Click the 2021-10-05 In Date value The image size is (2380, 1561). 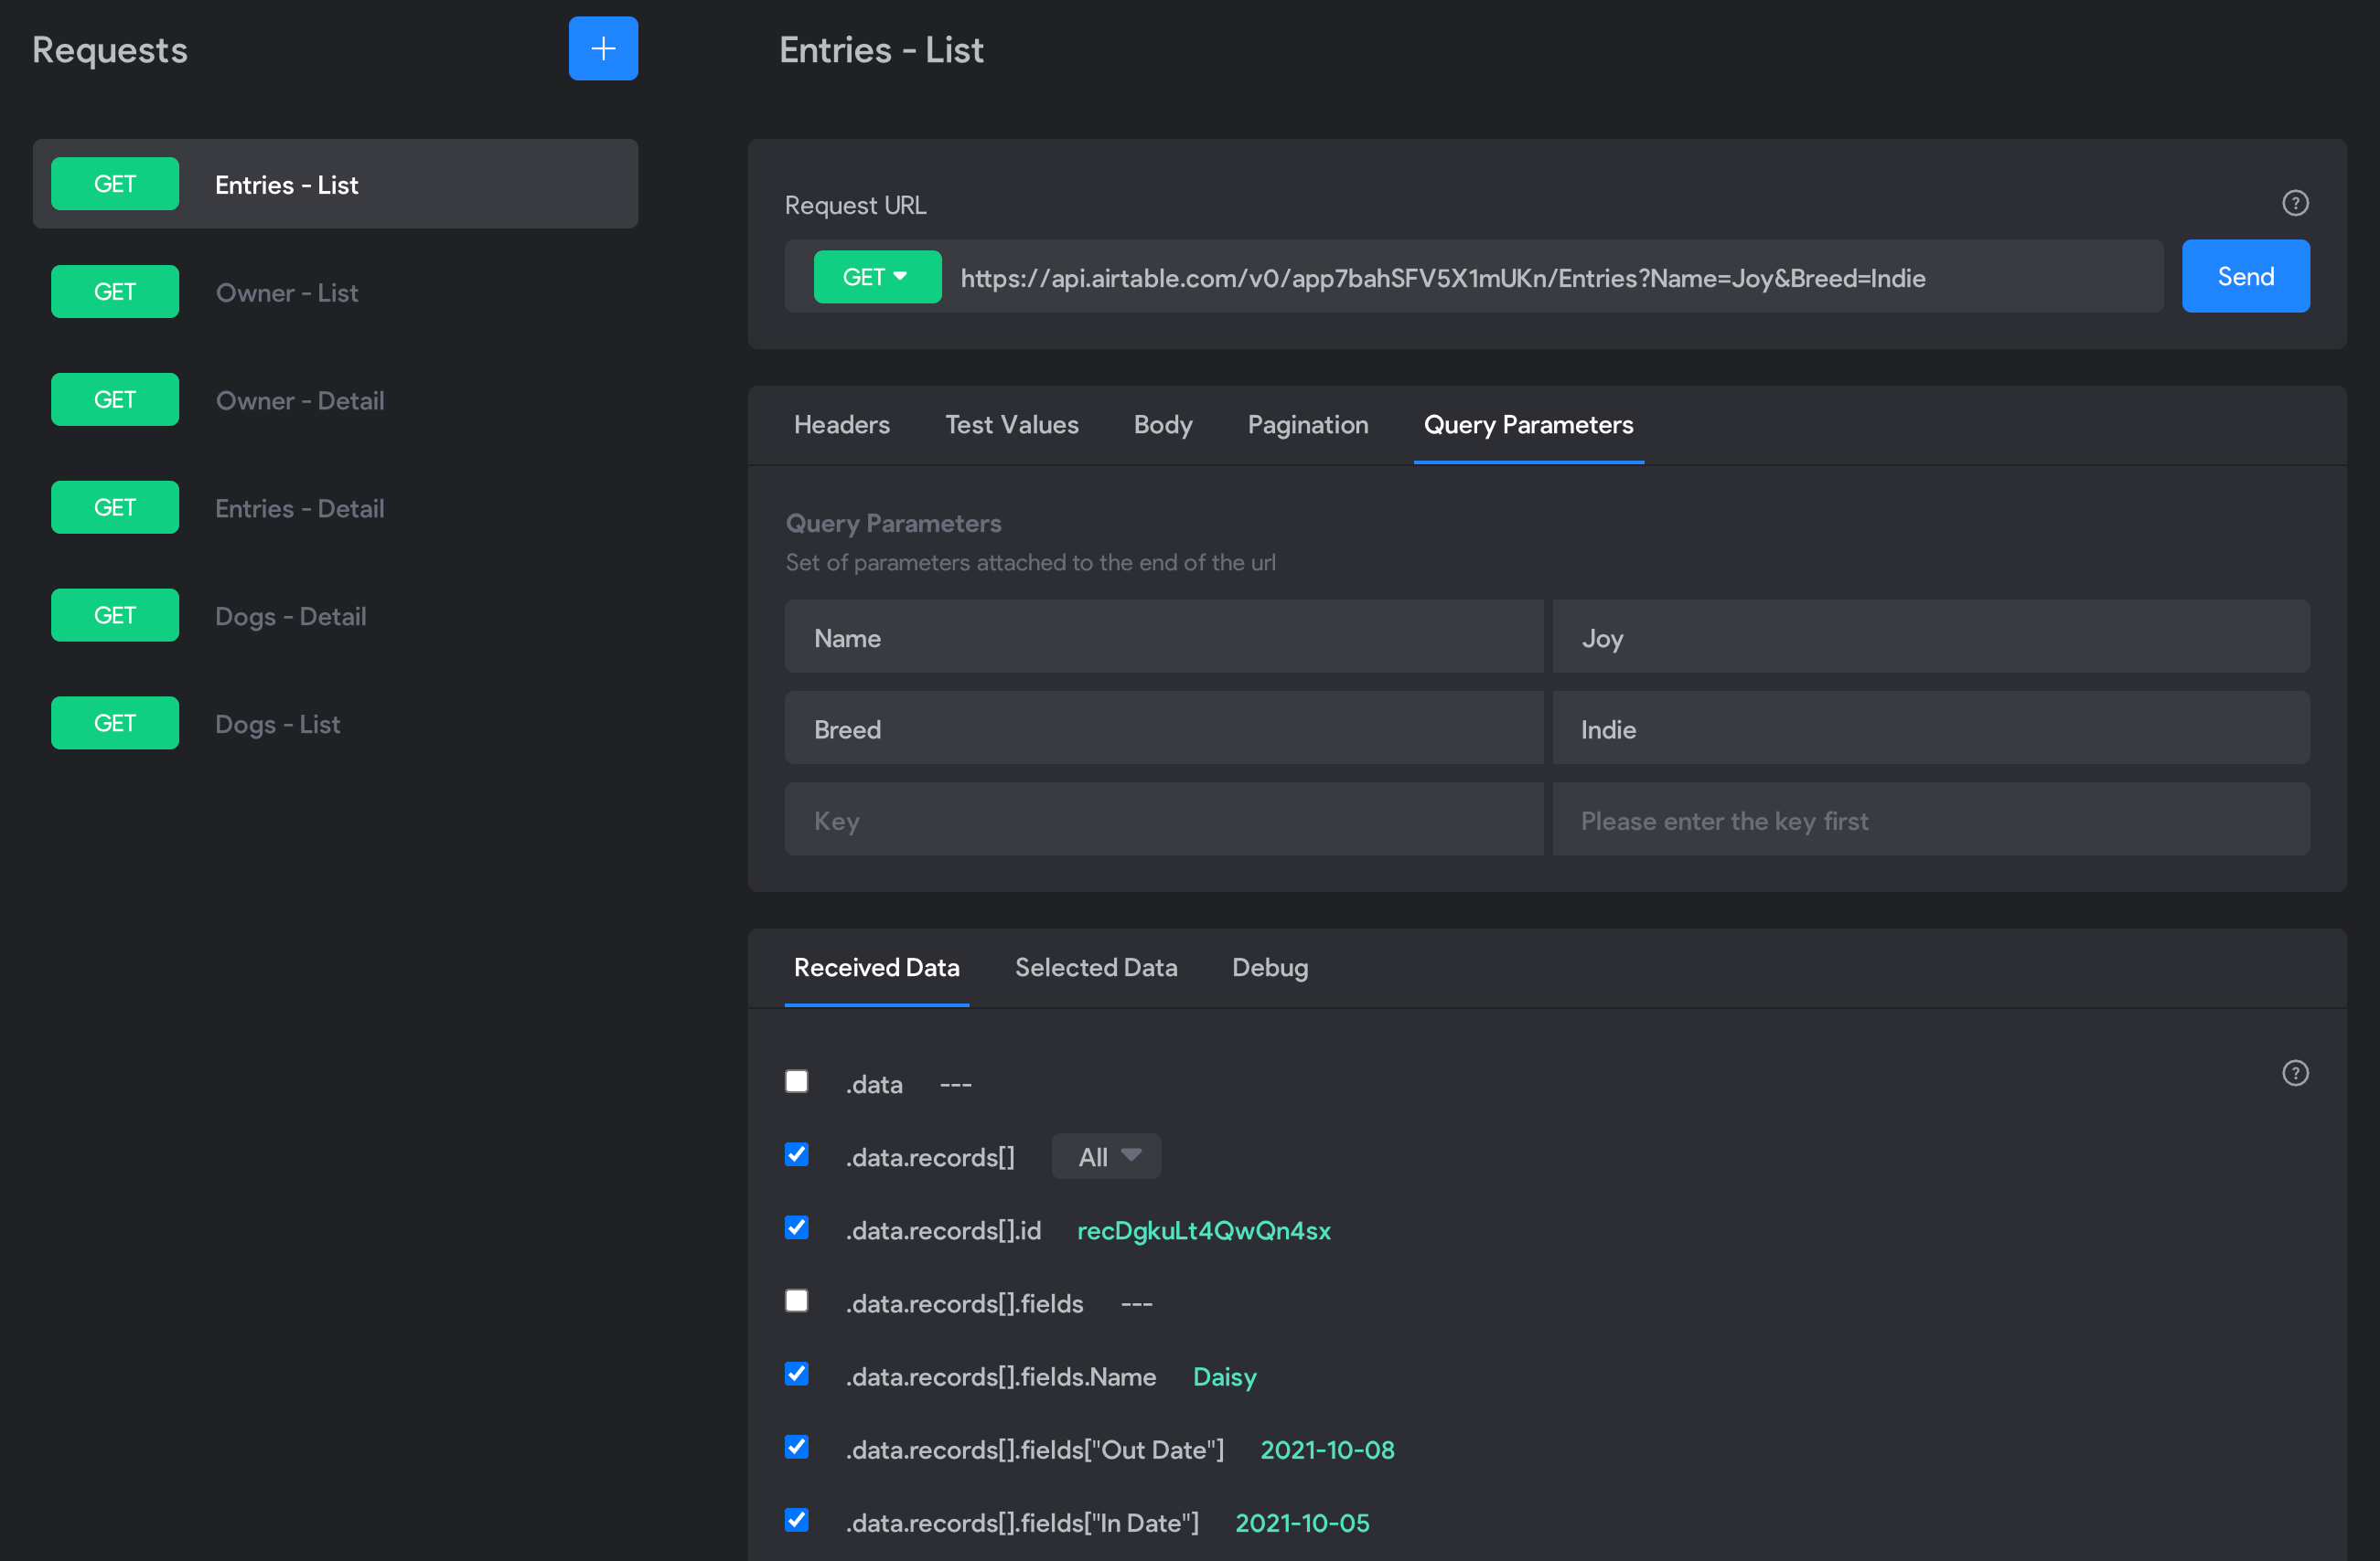click(x=1302, y=1523)
